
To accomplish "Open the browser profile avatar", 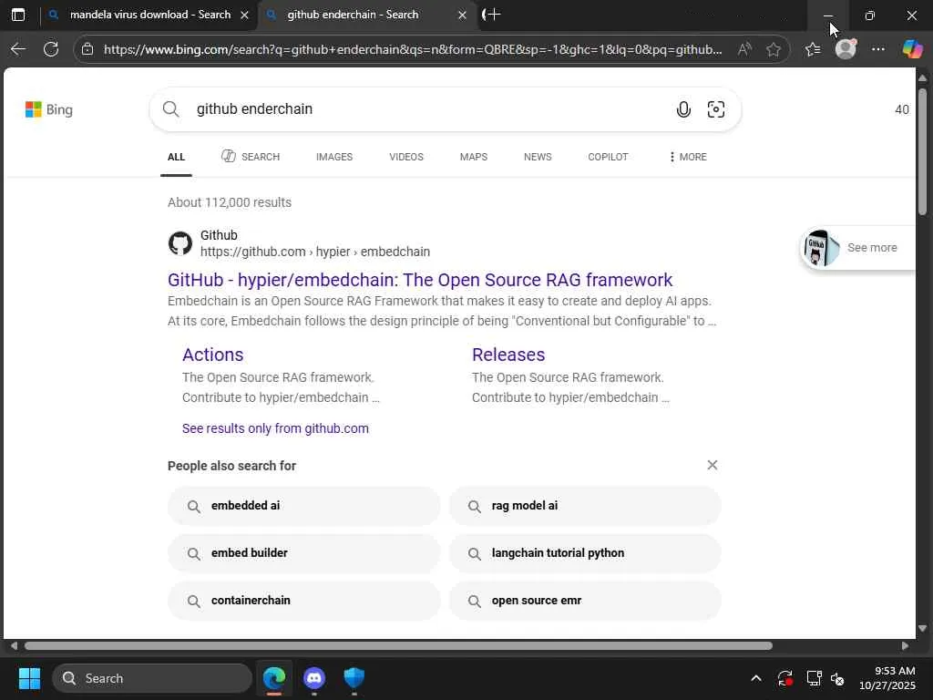I will click(846, 49).
